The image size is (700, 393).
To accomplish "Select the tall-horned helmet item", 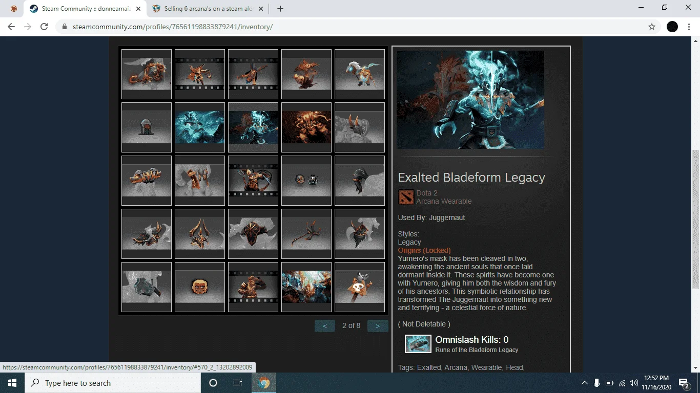I will (x=200, y=234).
